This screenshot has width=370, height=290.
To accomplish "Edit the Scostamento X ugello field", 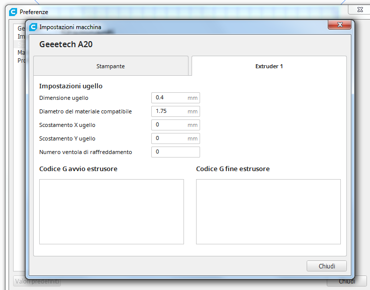I will [175, 125].
